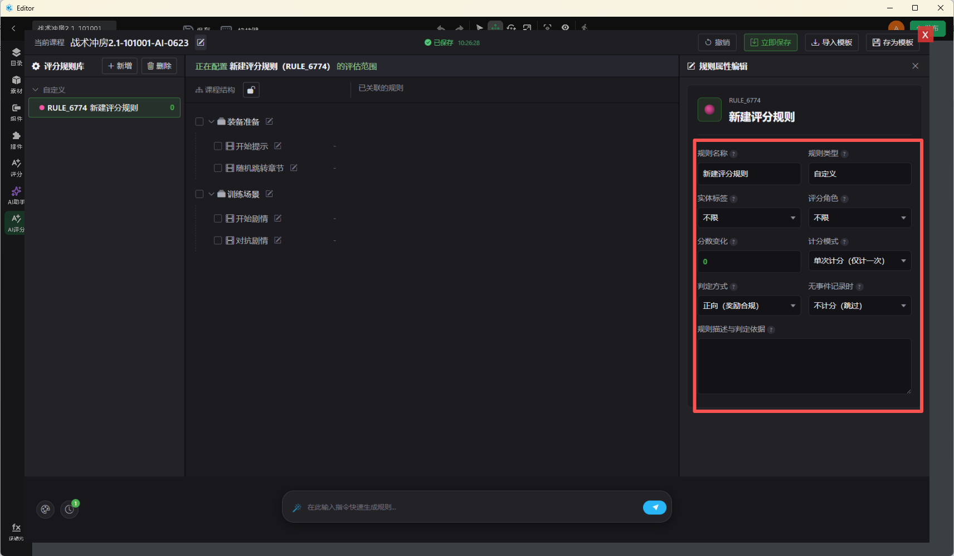Open the 插件 plugin sidebar icon
The width and height of the screenshot is (954, 556).
coord(16,140)
